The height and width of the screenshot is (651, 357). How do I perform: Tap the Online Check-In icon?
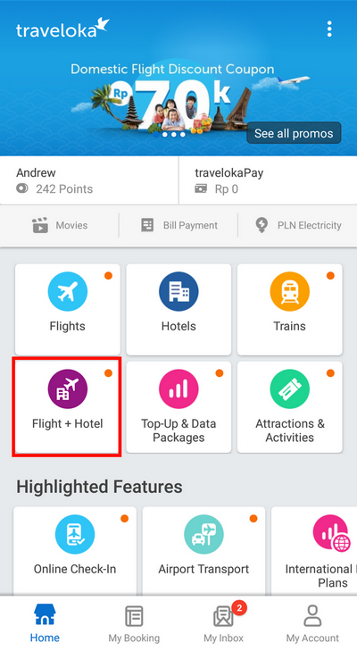(x=75, y=534)
